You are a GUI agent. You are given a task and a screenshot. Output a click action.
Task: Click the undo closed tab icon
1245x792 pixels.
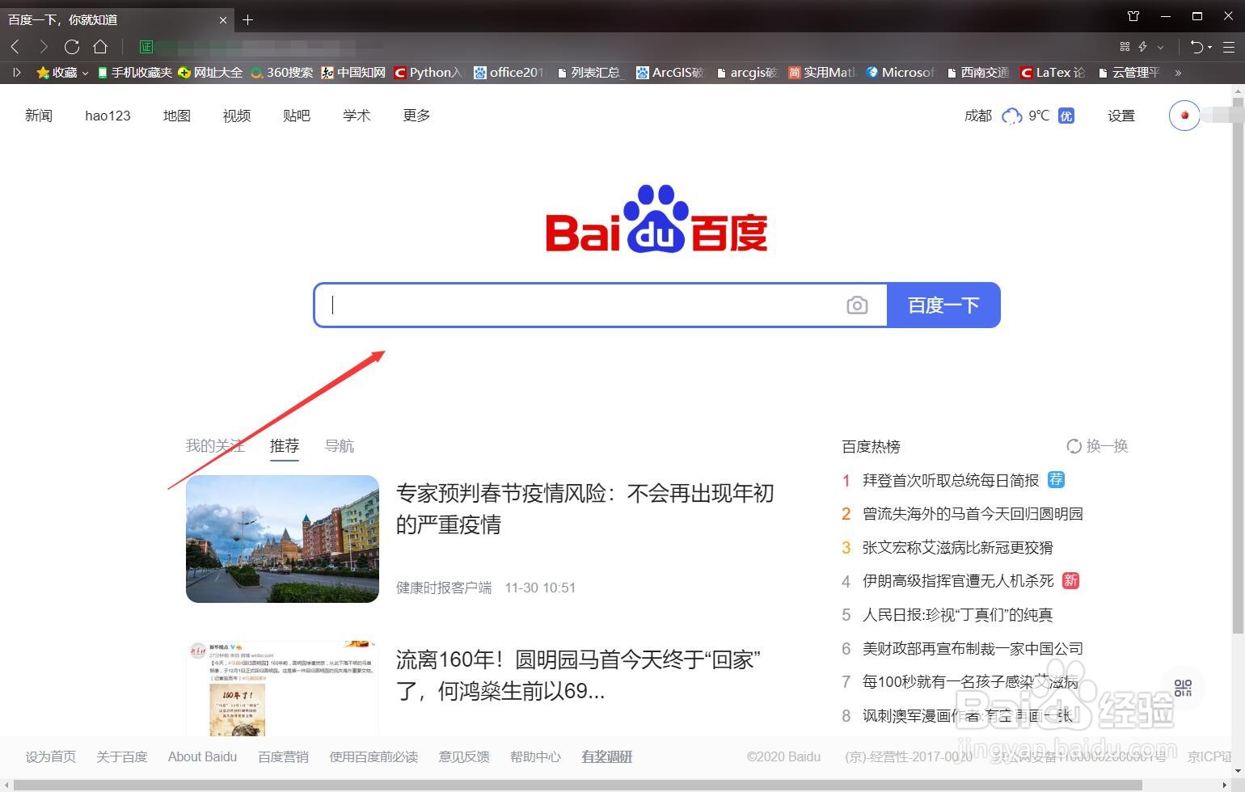[1197, 47]
